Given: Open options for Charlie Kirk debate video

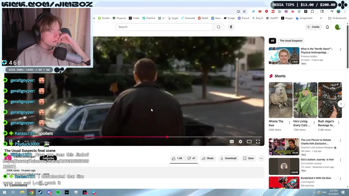Looking at the screenshot, I should (x=340, y=140).
